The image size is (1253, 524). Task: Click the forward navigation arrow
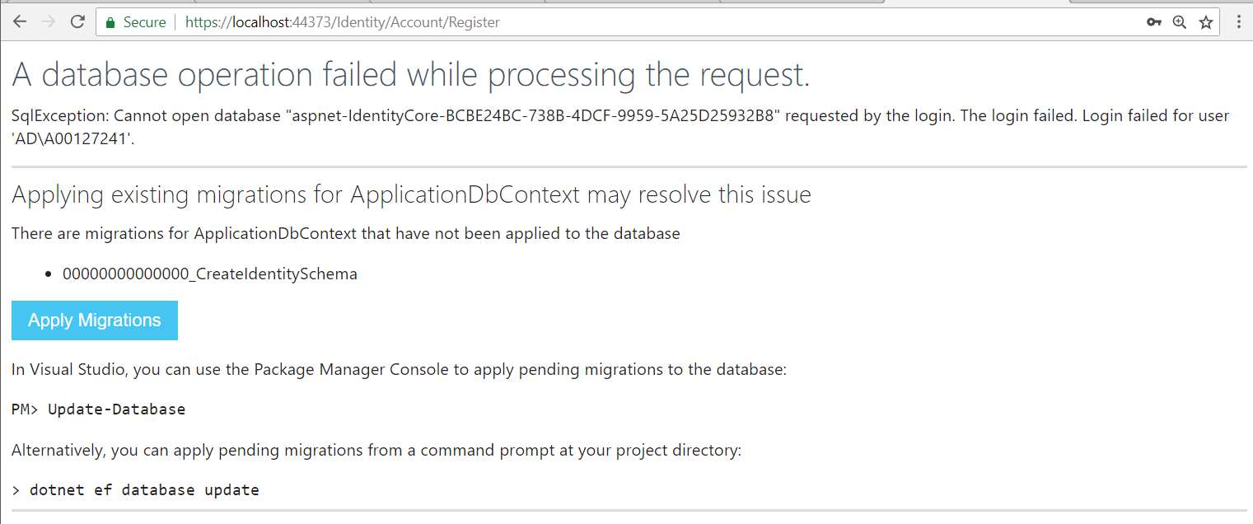49,22
